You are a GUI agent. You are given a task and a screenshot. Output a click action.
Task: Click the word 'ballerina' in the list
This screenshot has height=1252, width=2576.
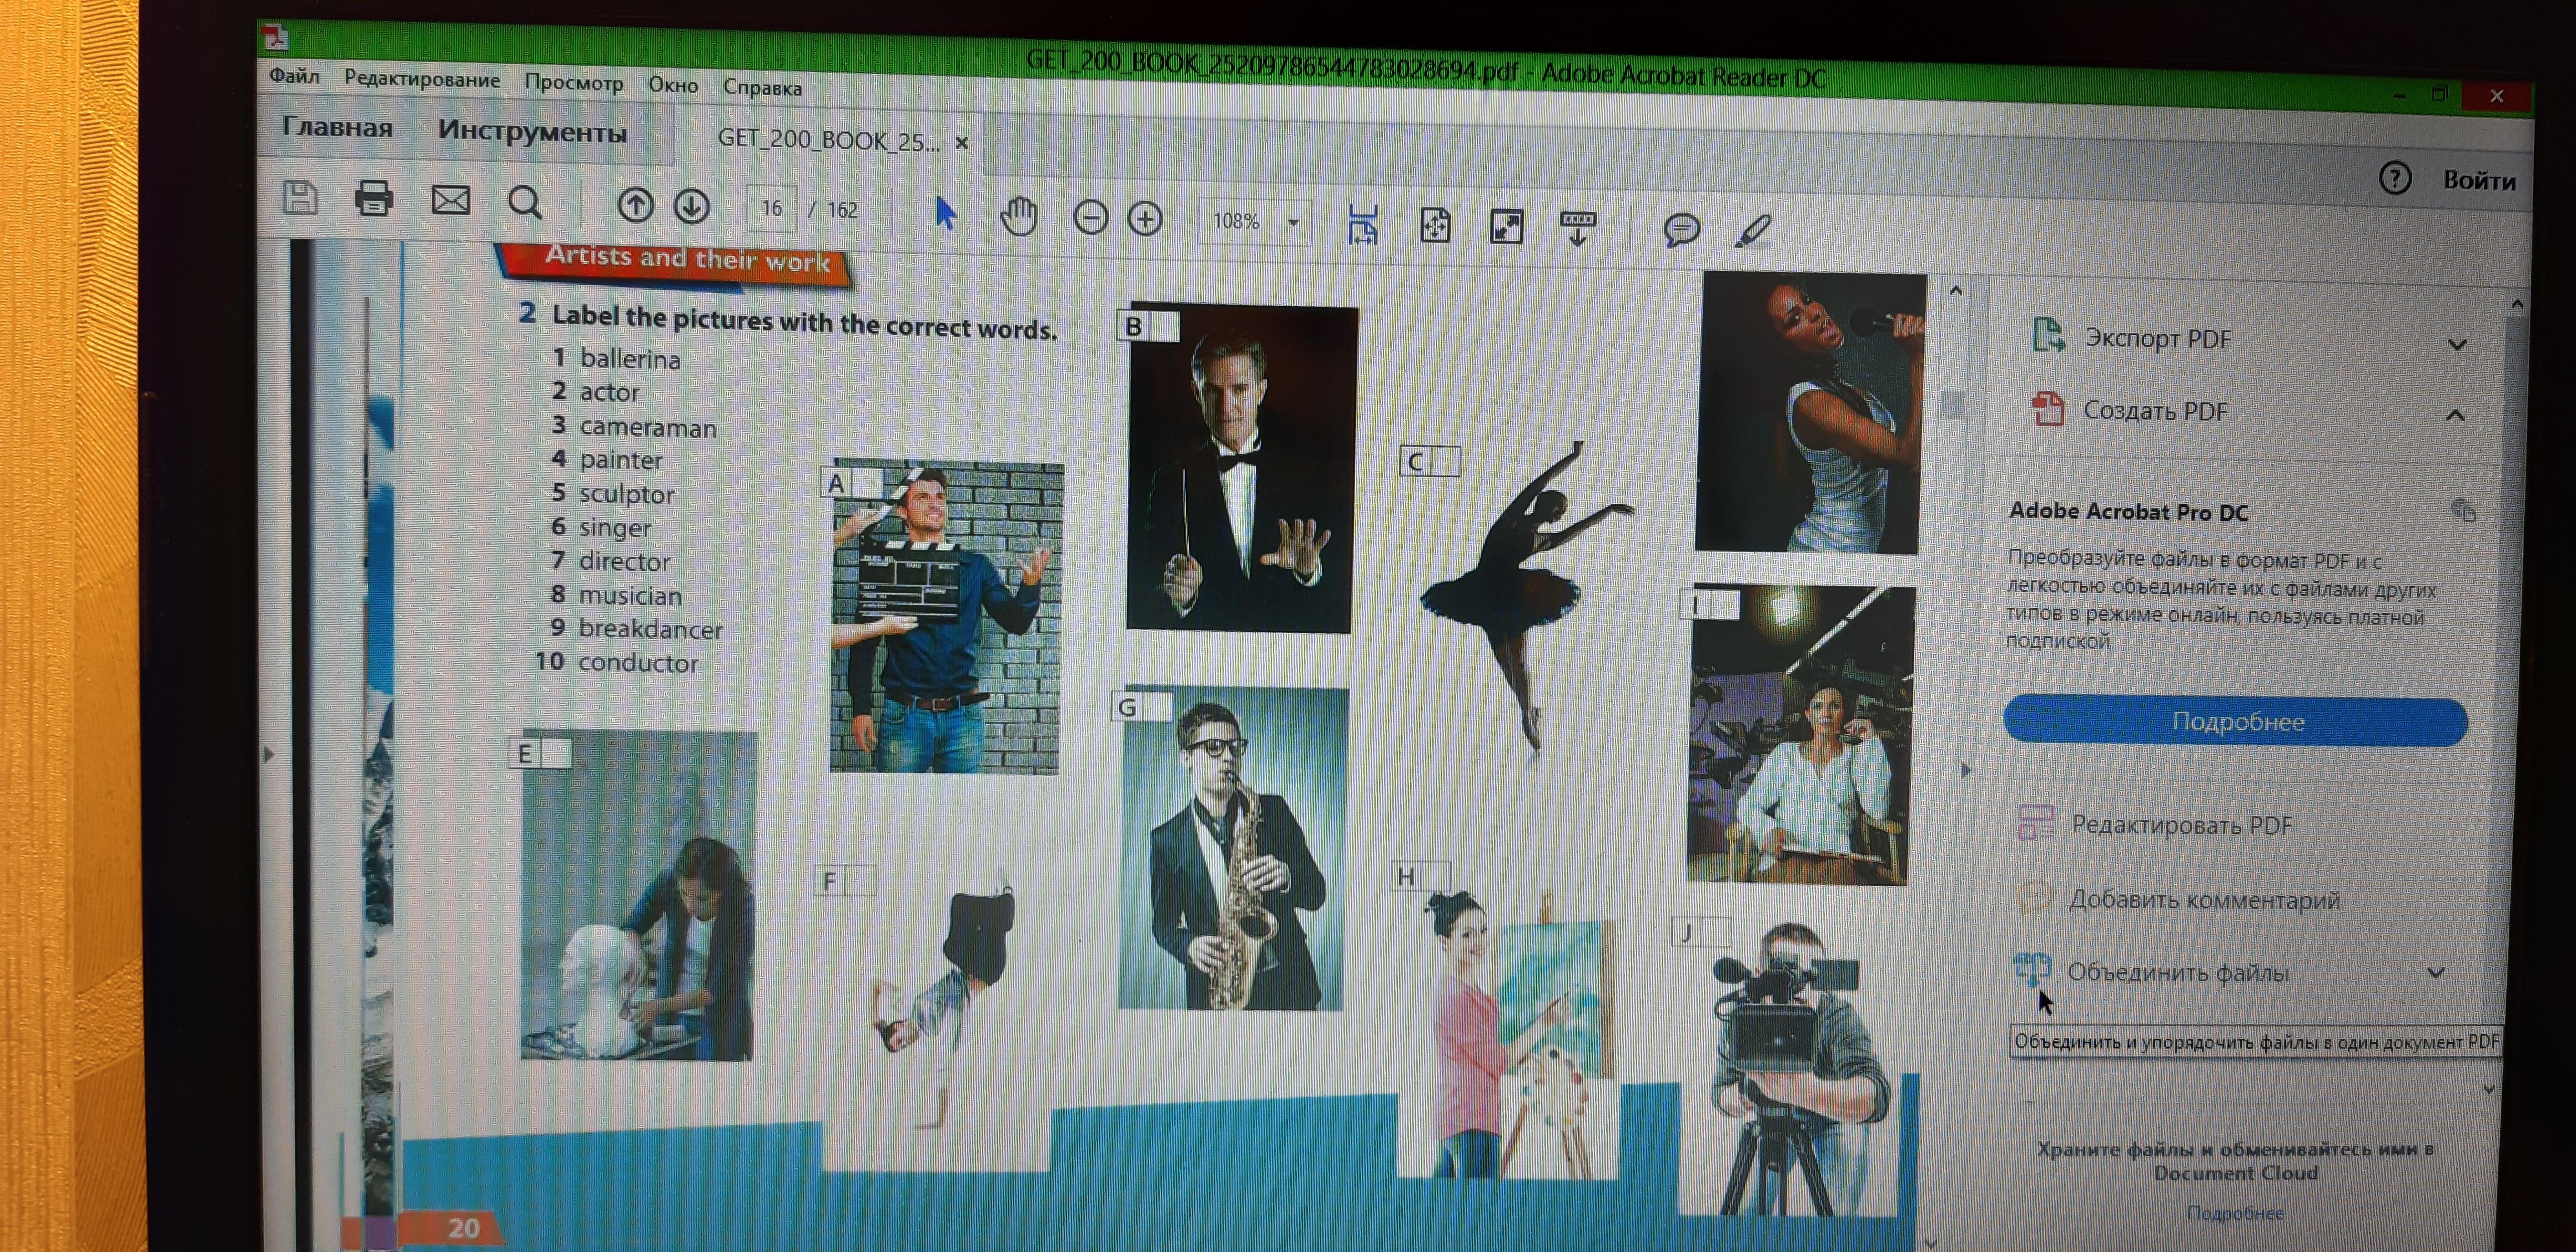click(630, 358)
